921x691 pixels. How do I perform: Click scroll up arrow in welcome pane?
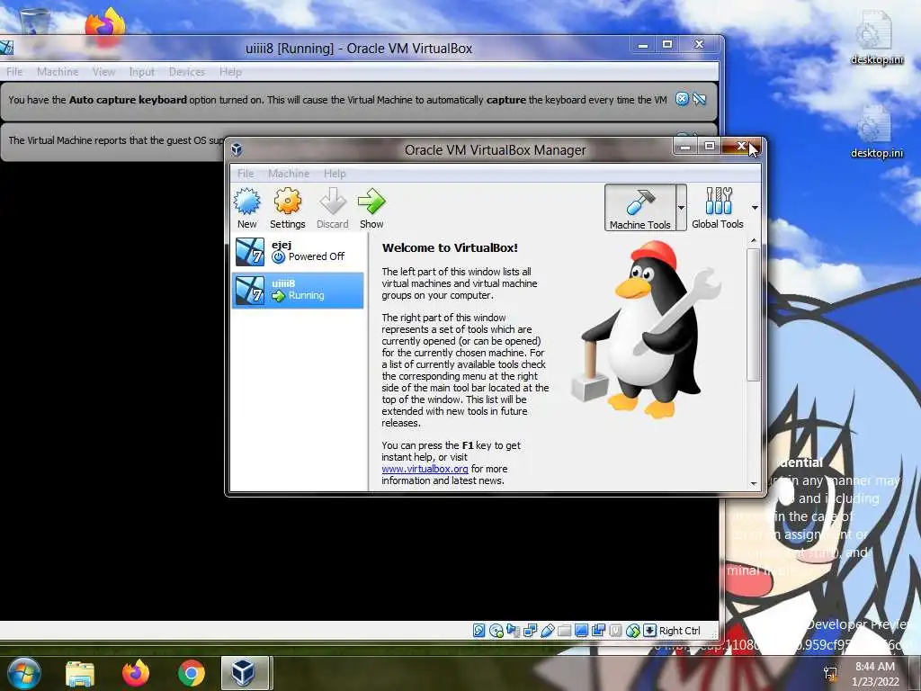click(754, 240)
